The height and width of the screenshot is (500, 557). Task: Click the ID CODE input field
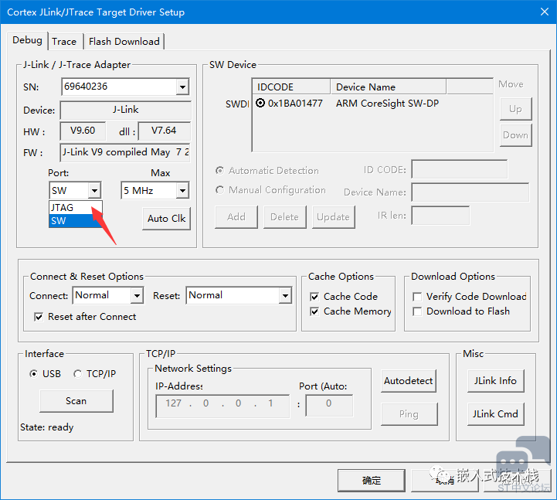click(x=460, y=169)
